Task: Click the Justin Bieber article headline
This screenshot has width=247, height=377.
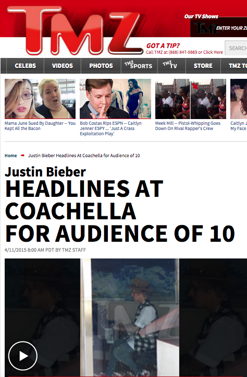Action: [x=119, y=205]
